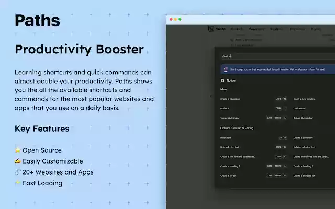Expand the Resources menu in Notion's navigation
The width and height of the screenshot is (335, 209).
298,29
